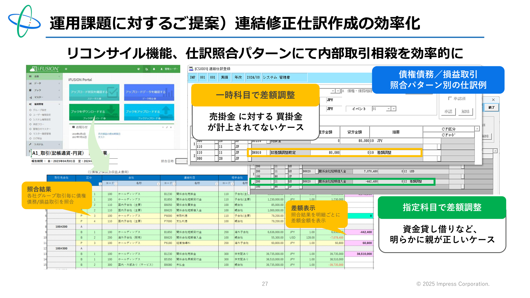This screenshot has height=298, width=530.
Task: Open the システム sidebar menu item
Action: click(x=44, y=144)
